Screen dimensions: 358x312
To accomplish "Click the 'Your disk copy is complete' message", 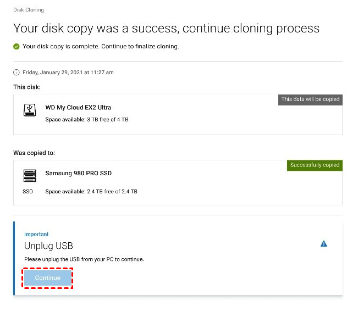I will [101, 47].
